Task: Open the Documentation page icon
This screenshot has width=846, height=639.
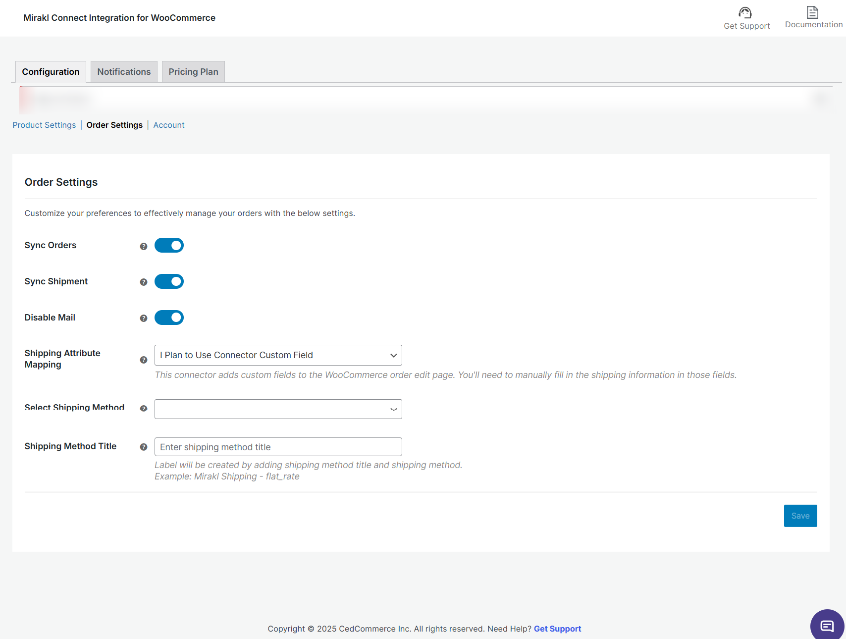Action: (x=812, y=12)
